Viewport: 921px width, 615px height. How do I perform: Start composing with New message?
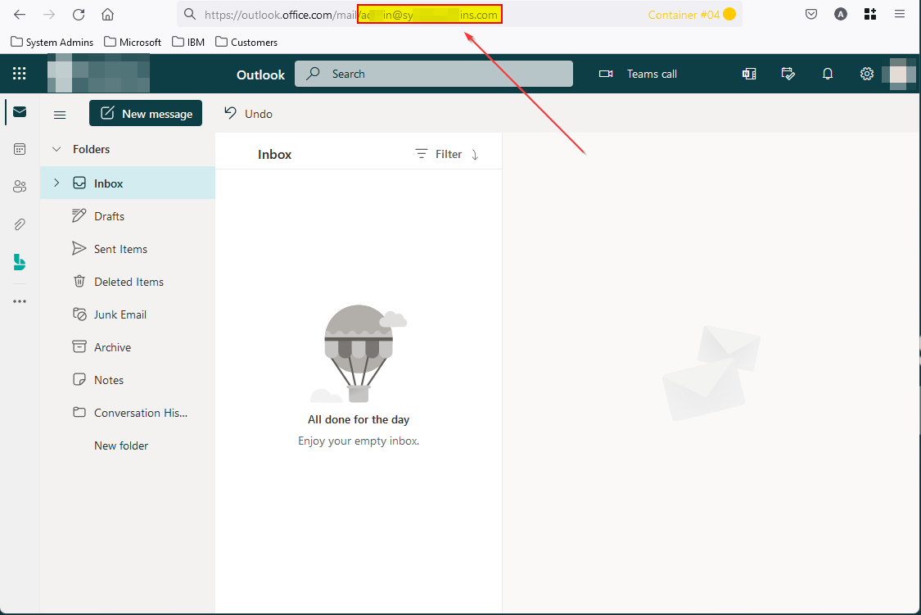coord(146,113)
